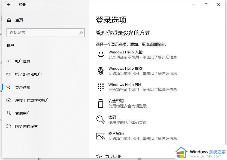Close the 设置 window
The image size is (227, 160).
(x=219, y=5)
